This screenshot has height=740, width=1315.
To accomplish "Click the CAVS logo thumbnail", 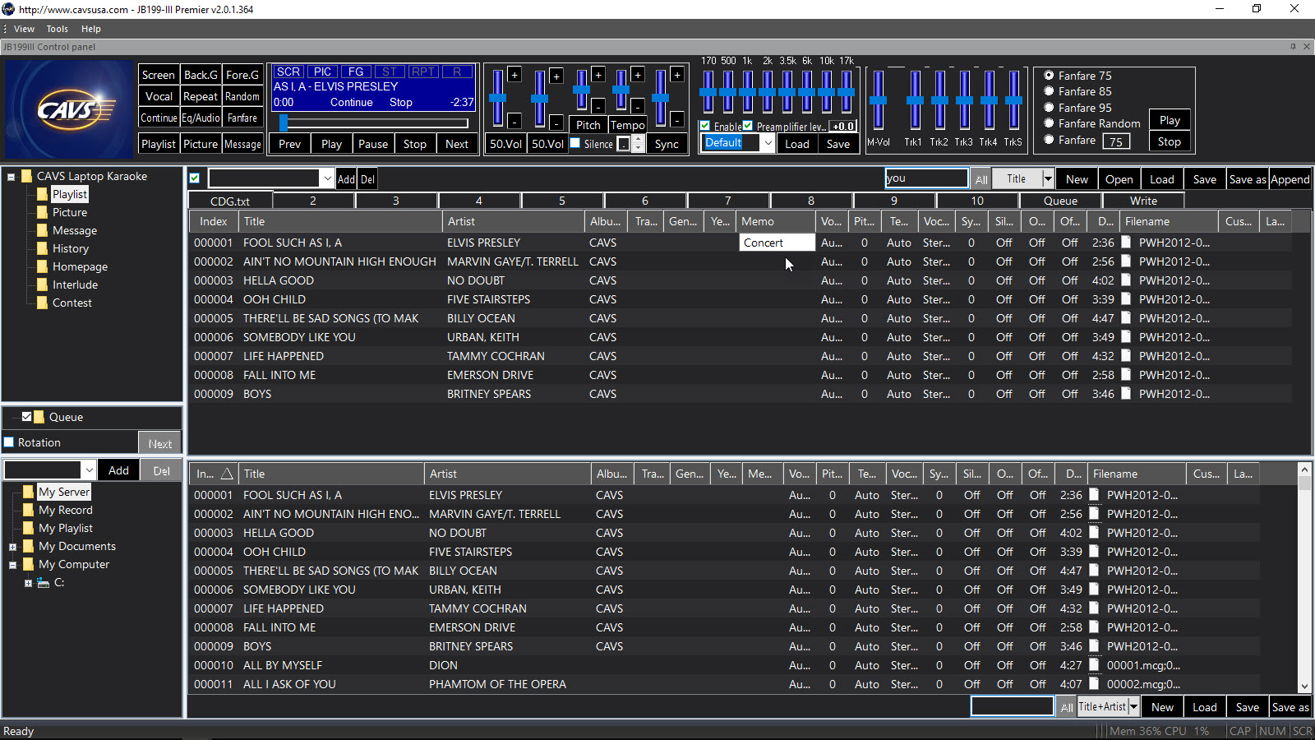I will (69, 109).
